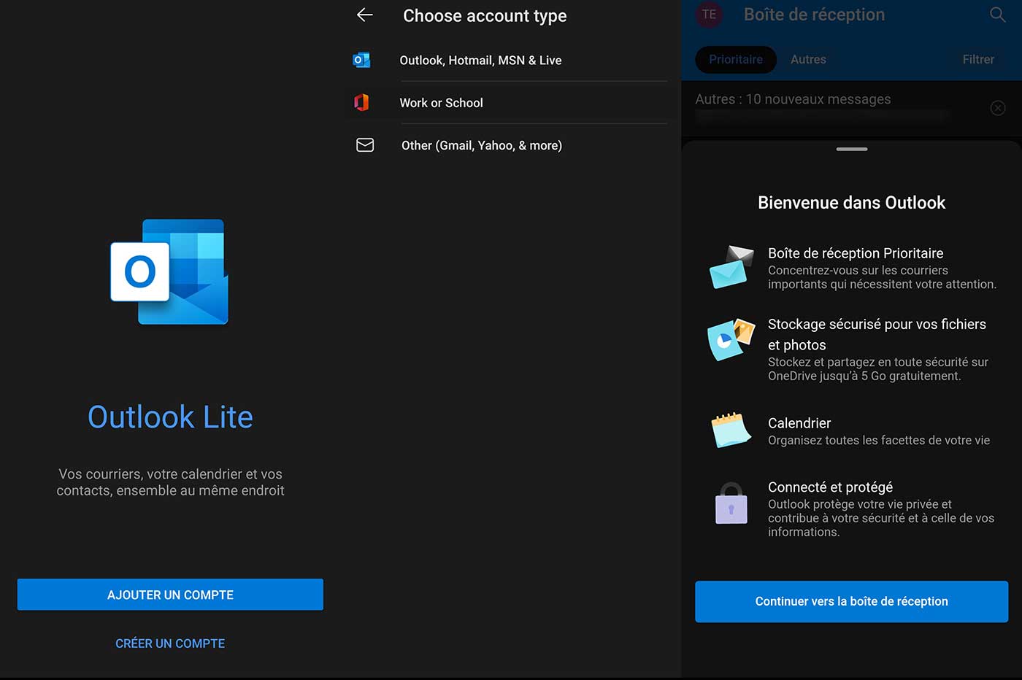Select the Outlook, Hotmail, MSN & Live icon
The height and width of the screenshot is (680, 1022).
click(361, 60)
